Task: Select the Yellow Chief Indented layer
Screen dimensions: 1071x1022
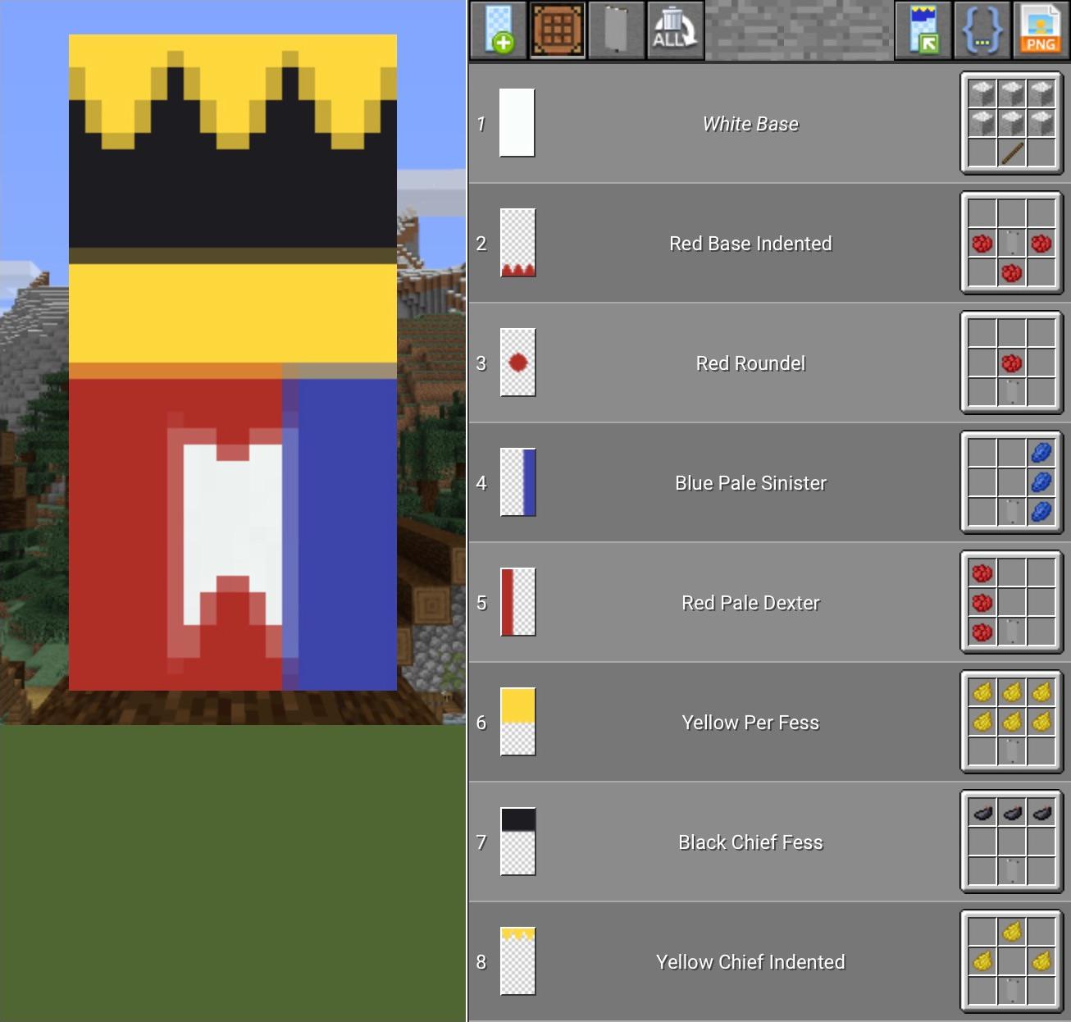Action: (750, 961)
